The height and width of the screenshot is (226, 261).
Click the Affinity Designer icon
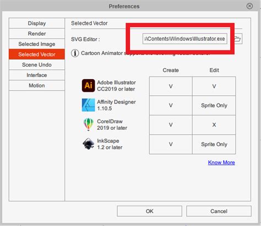(x=88, y=105)
